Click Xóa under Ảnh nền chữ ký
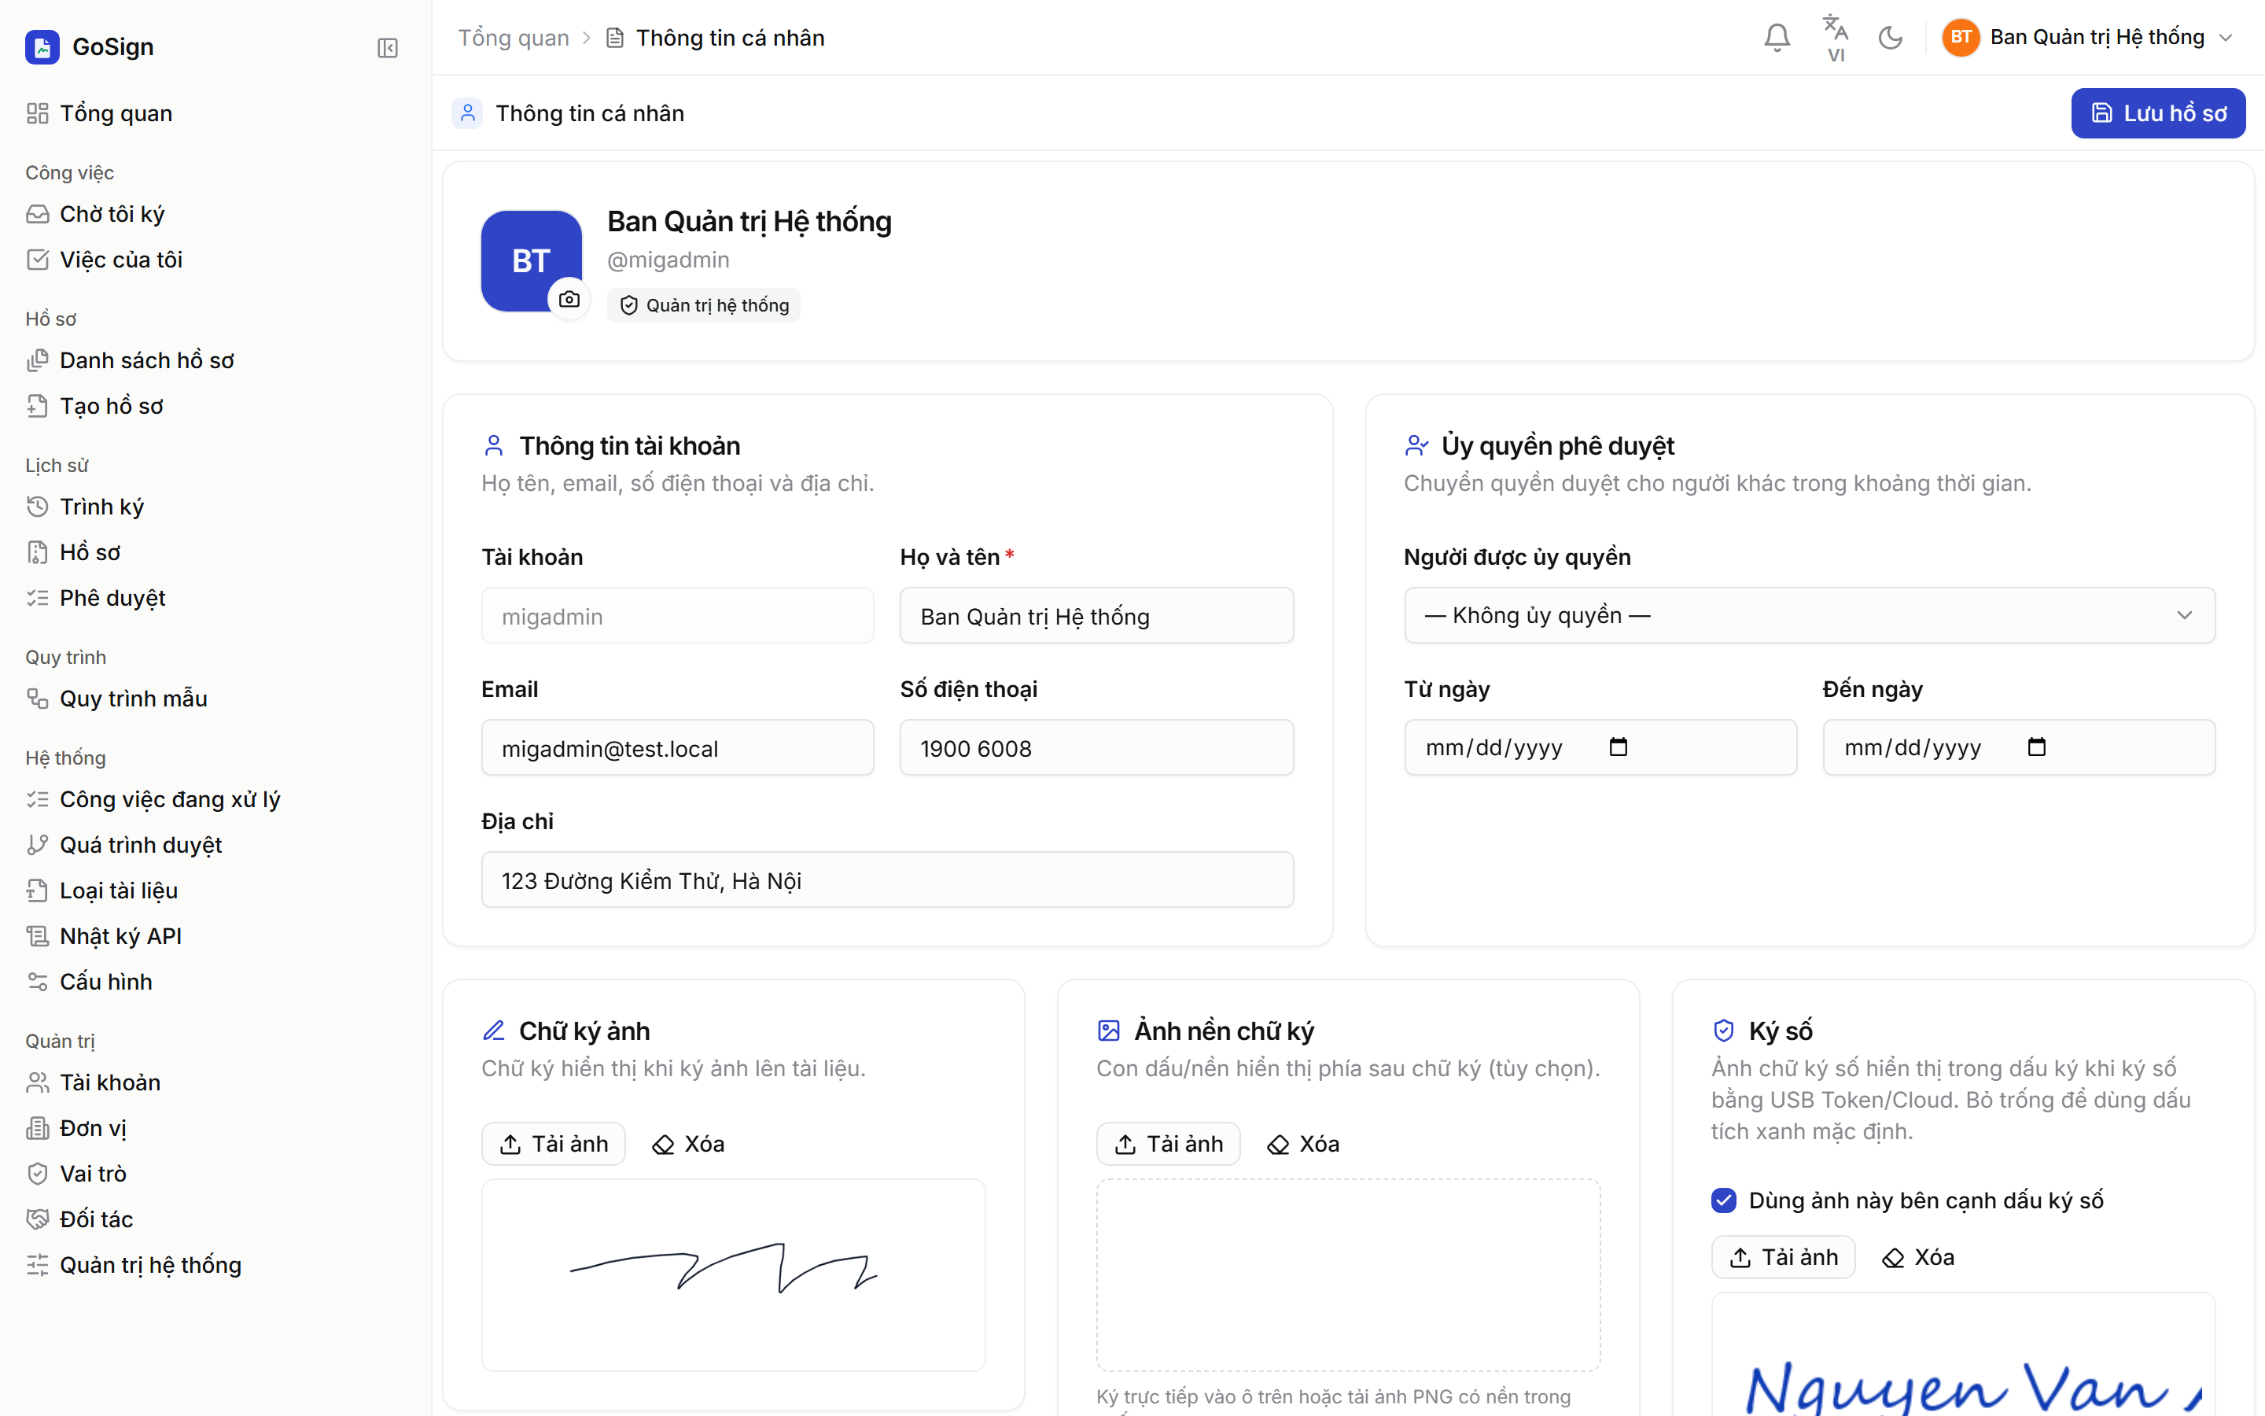This screenshot has height=1416, width=2265. pos(1303,1144)
